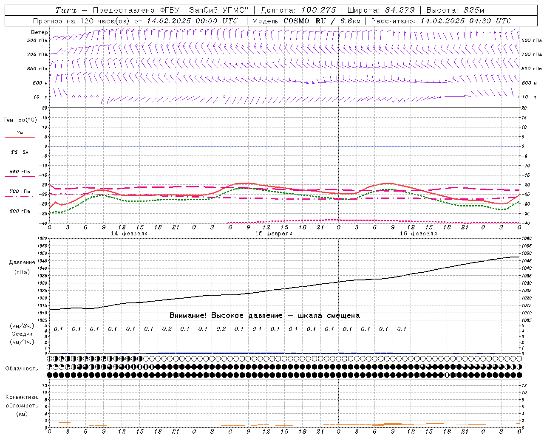Click the "Td 2м" dew point legend entry

[20, 152]
